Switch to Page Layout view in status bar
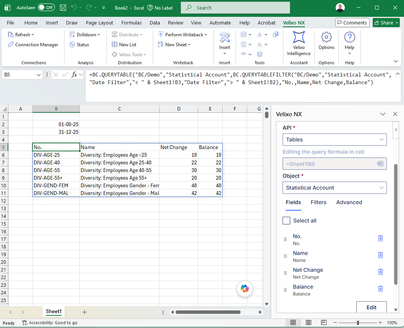The width and height of the screenshot is (404, 328). 309,323
